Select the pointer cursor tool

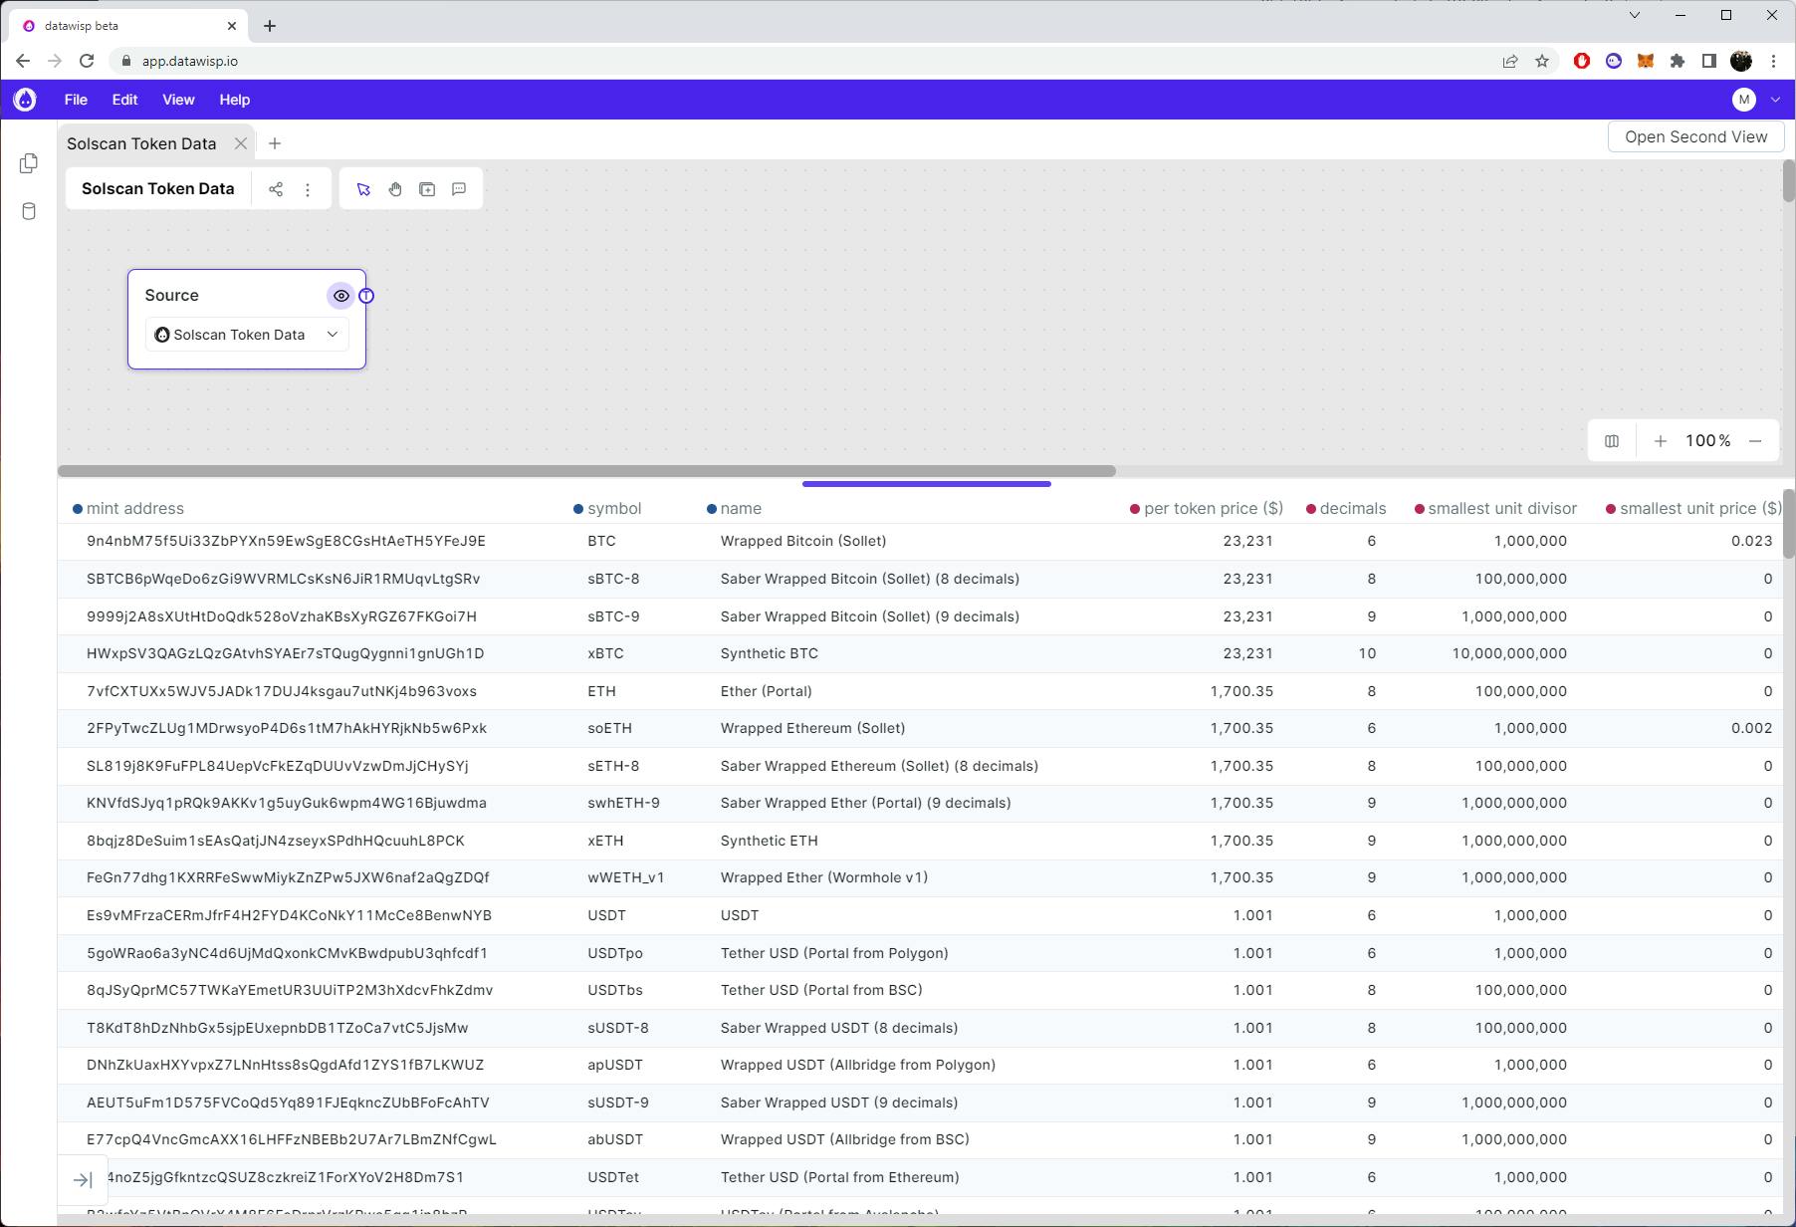[x=363, y=189]
